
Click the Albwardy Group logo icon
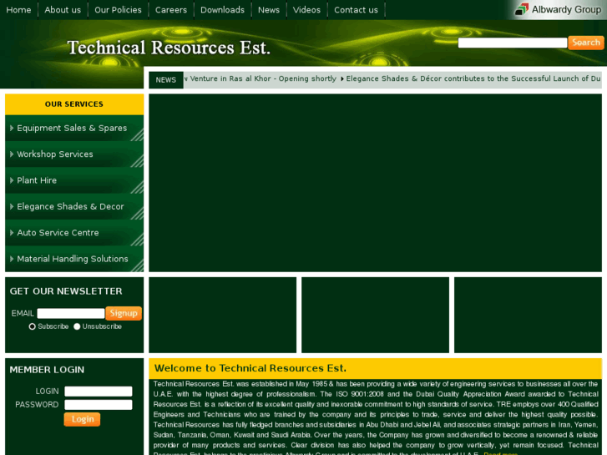click(x=522, y=9)
